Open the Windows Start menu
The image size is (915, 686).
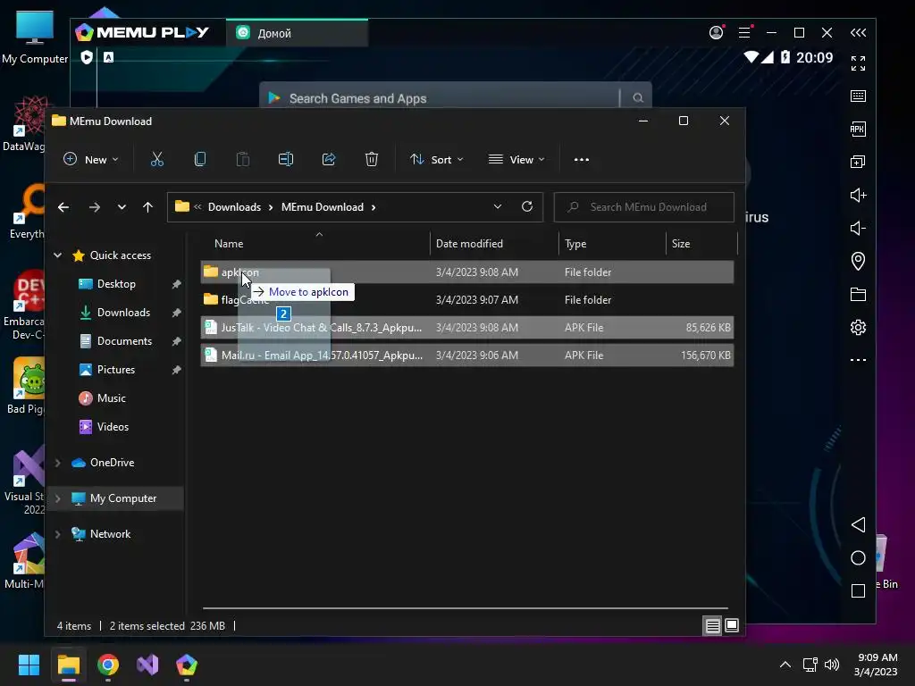click(x=29, y=665)
